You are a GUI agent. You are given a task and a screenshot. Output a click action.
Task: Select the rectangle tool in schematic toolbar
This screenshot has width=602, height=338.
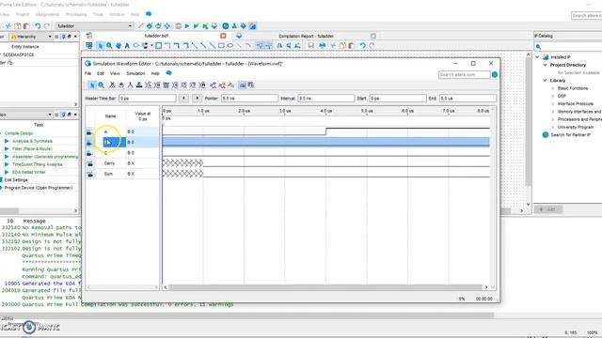[221, 46]
